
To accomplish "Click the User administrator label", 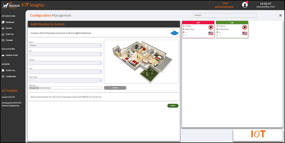I will click(224, 5).
